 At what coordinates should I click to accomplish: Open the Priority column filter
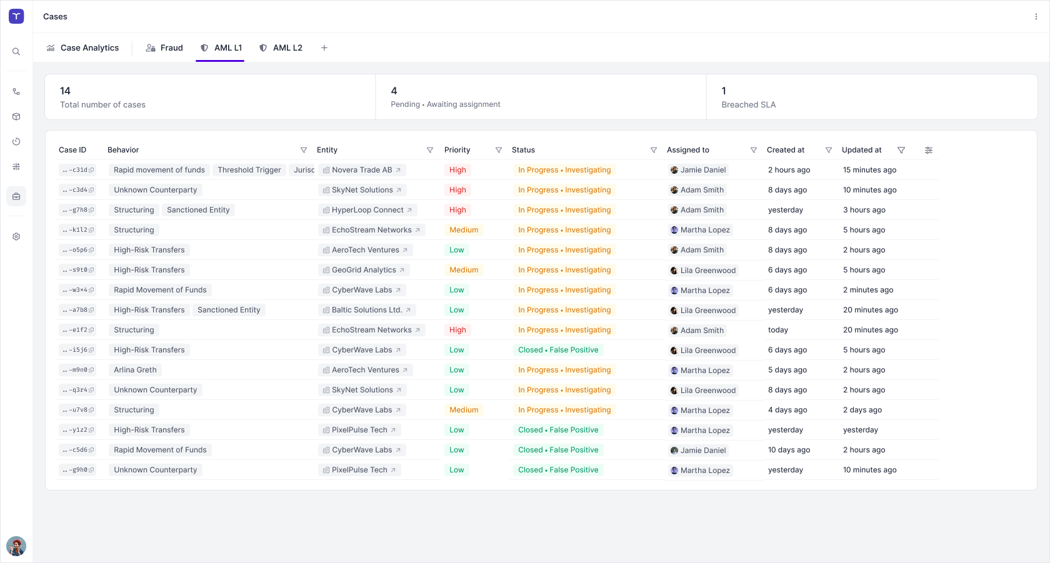point(499,150)
